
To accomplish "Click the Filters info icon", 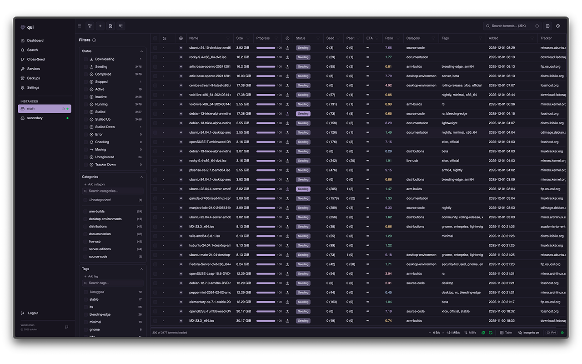I will coord(94,40).
